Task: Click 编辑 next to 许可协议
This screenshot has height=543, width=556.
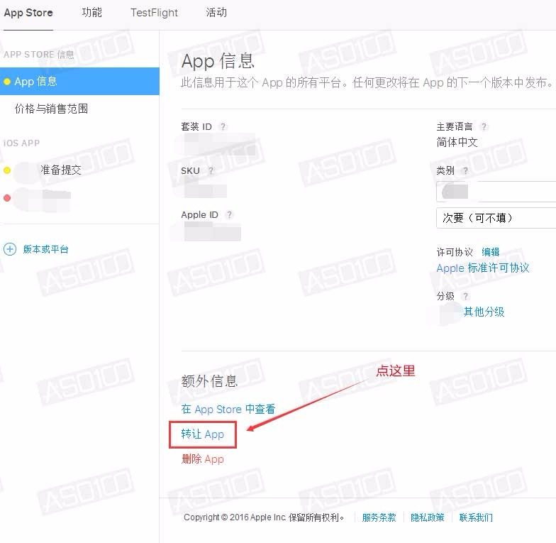Action: pos(491,252)
